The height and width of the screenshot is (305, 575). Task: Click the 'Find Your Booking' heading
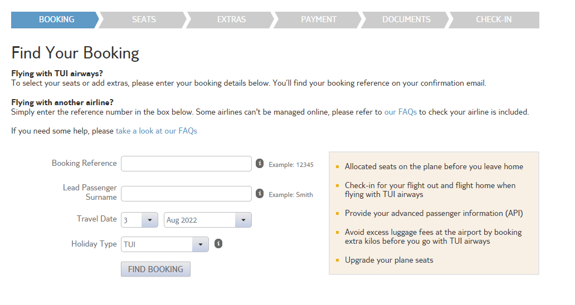(75, 53)
